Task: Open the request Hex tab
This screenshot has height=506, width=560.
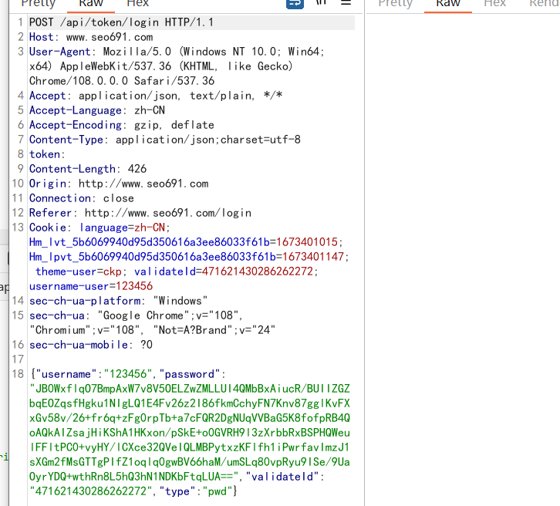Action: (137, 4)
